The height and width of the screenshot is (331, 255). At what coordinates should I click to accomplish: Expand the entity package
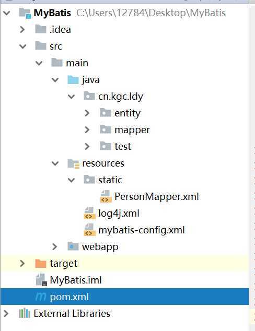pyautogui.click(x=87, y=113)
